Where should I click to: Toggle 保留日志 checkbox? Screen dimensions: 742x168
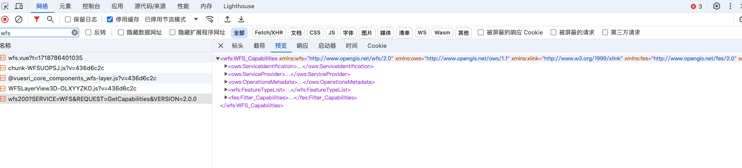coord(68,19)
